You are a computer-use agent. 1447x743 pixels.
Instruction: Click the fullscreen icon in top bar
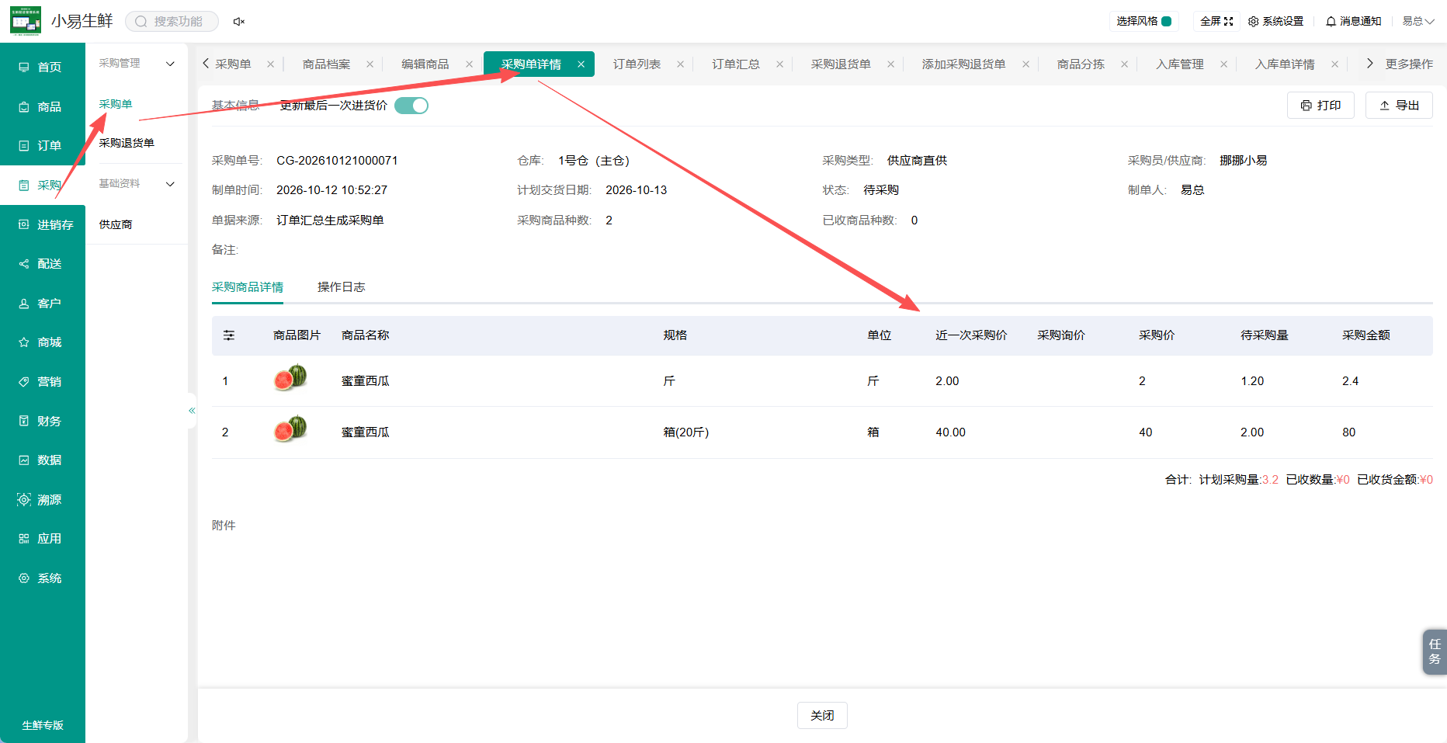pyautogui.click(x=1228, y=22)
